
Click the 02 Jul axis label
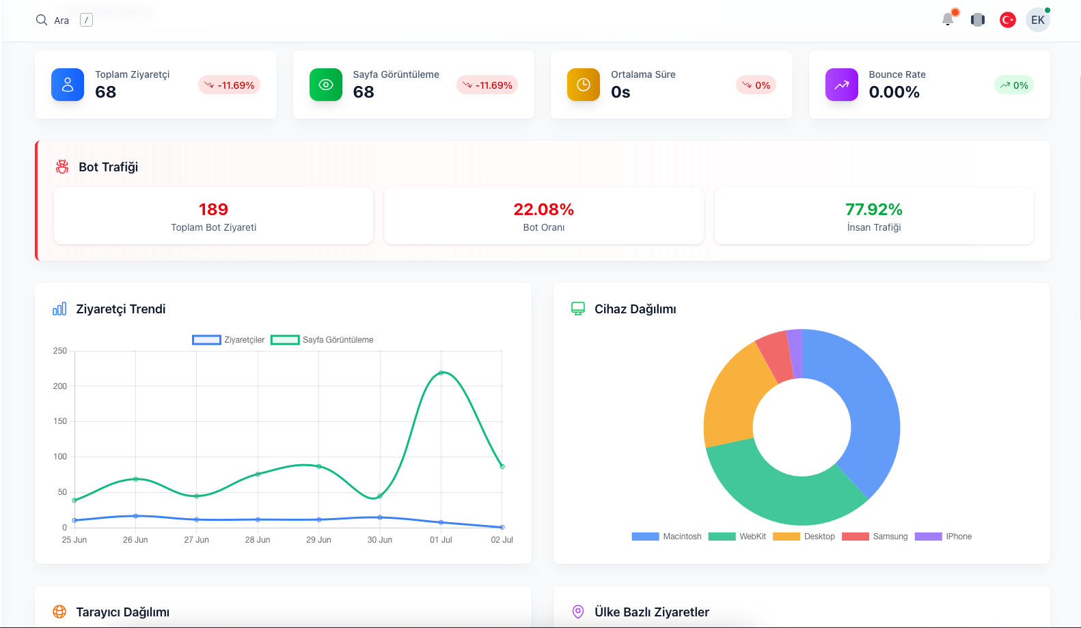pyautogui.click(x=502, y=540)
